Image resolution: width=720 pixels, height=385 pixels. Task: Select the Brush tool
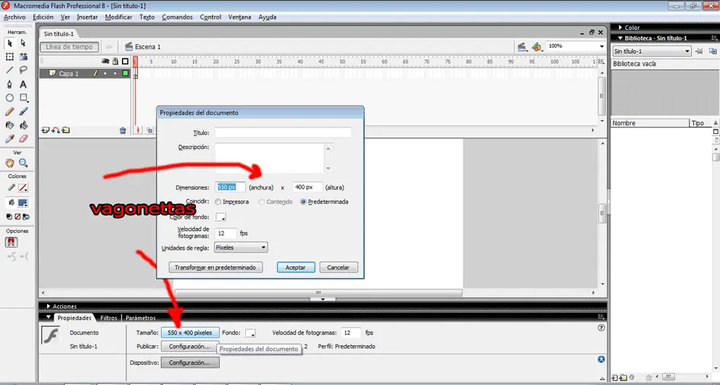(x=23, y=111)
